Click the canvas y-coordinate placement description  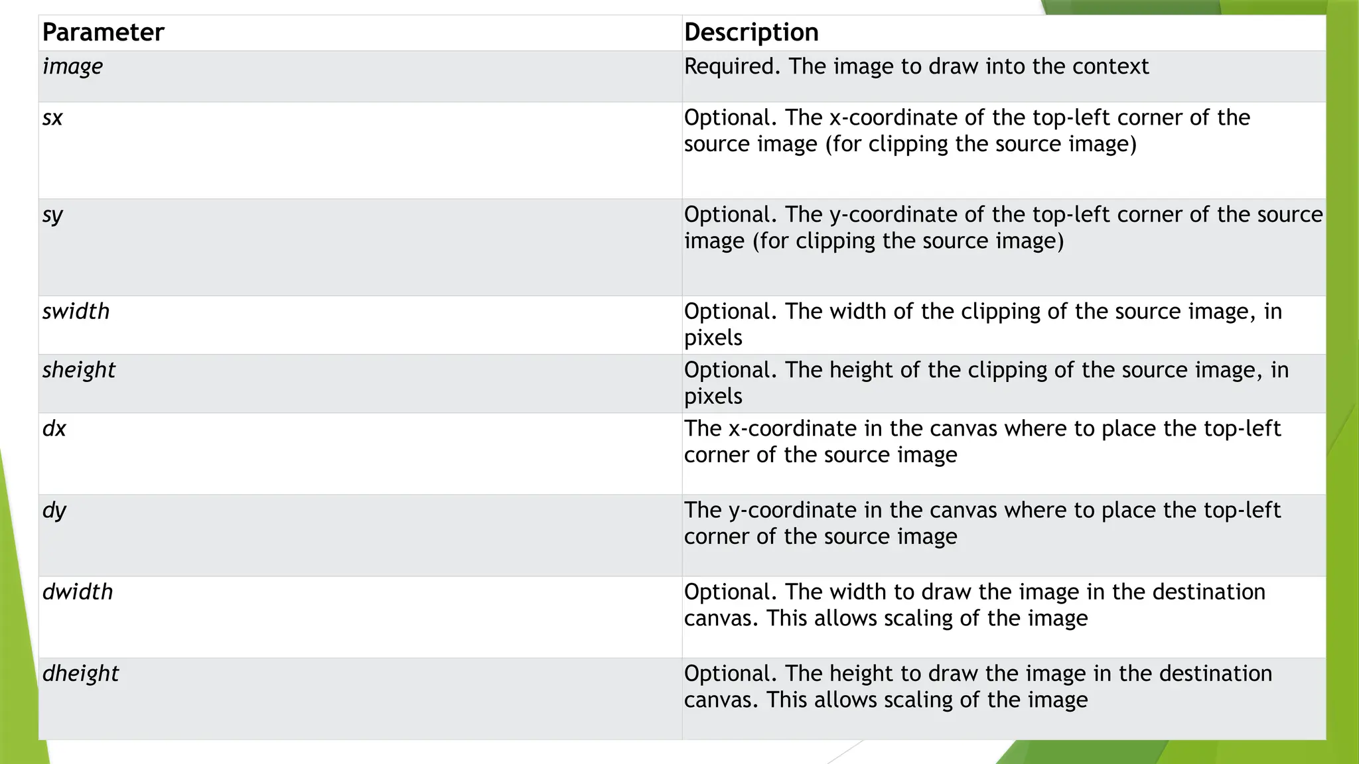tap(981, 523)
